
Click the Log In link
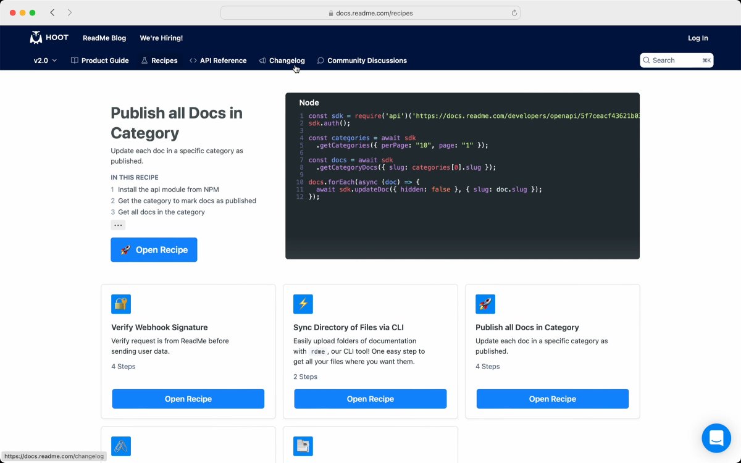coord(698,38)
